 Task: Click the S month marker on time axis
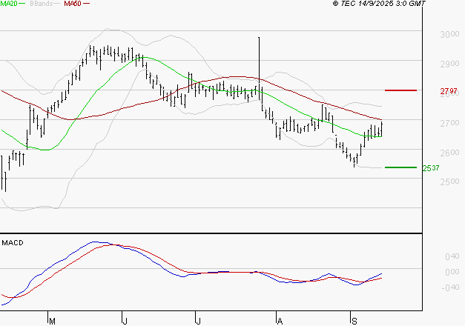coord(353,321)
